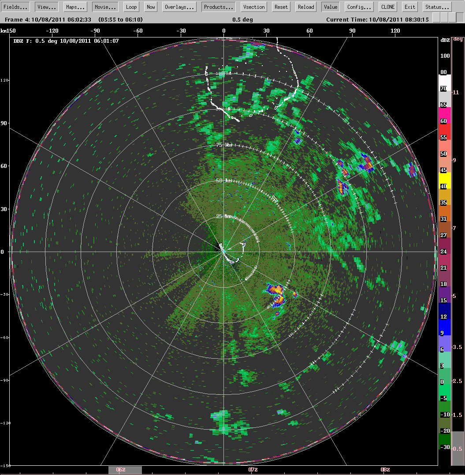465x475 pixels.
Task: Click the Reset button
Action: pyautogui.click(x=281, y=7)
